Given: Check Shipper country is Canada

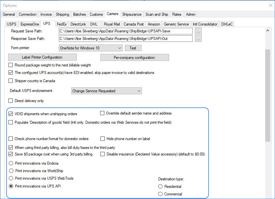Looking at the screenshot, I should pyautogui.click(x=11, y=81).
